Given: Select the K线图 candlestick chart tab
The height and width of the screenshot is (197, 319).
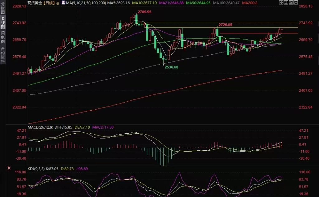Looking at the screenshot, I should 2,23.
